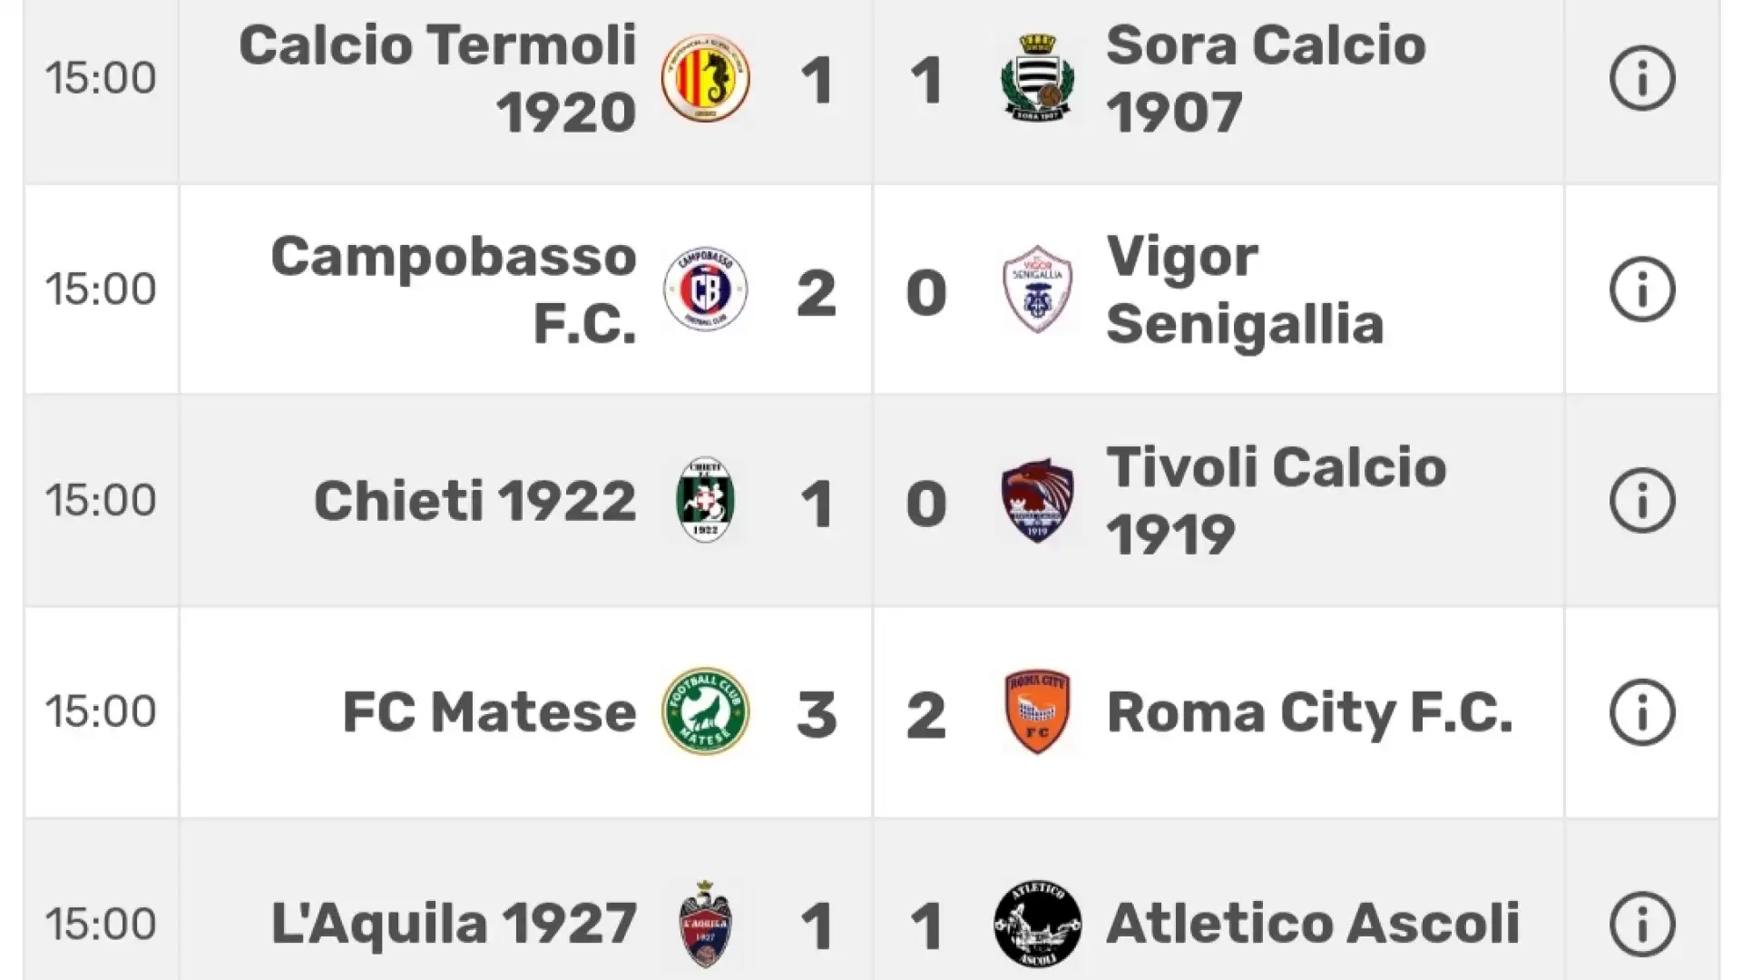Click the Chieti 1922 club badge

(x=706, y=500)
